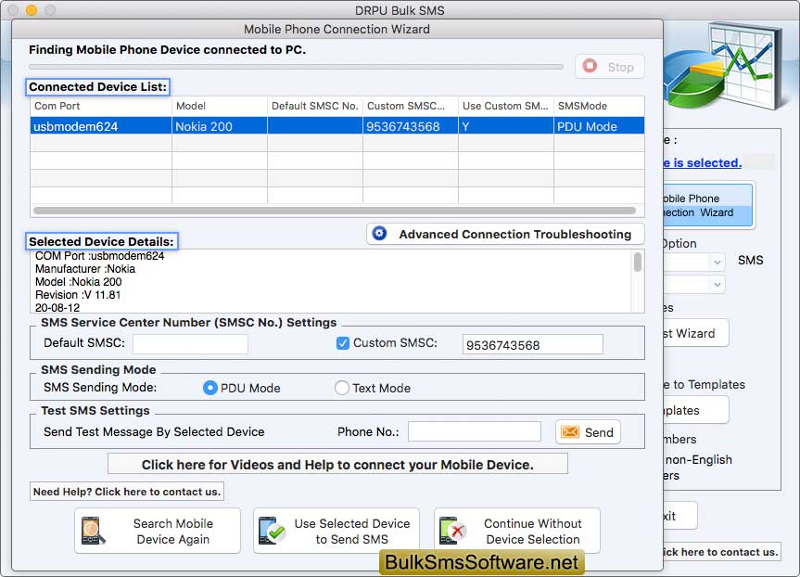Click the Use Custom SM... column header

(x=505, y=106)
